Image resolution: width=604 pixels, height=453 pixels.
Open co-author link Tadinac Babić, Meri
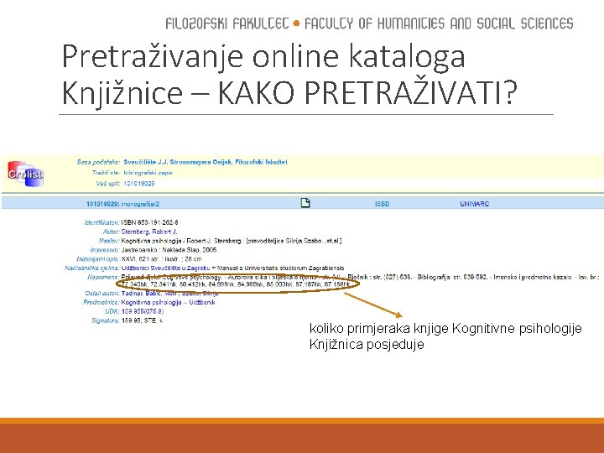pyautogui.click(x=148, y=294)
